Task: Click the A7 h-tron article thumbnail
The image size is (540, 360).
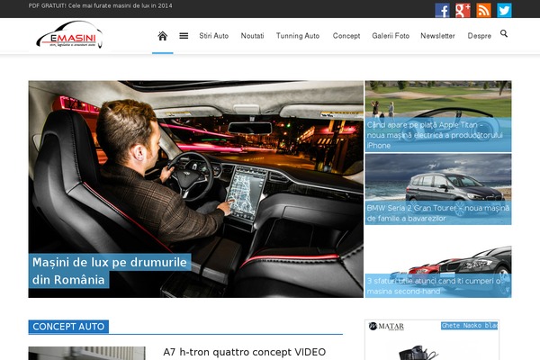Action: [86, 354]
